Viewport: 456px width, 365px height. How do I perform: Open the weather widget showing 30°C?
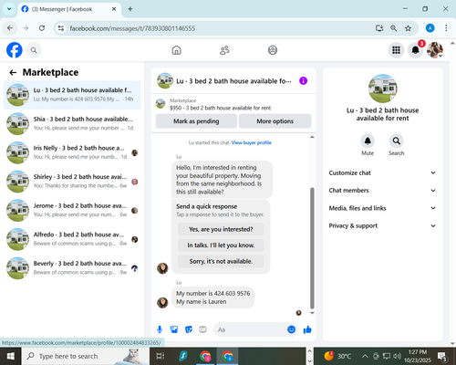(337, 356)
